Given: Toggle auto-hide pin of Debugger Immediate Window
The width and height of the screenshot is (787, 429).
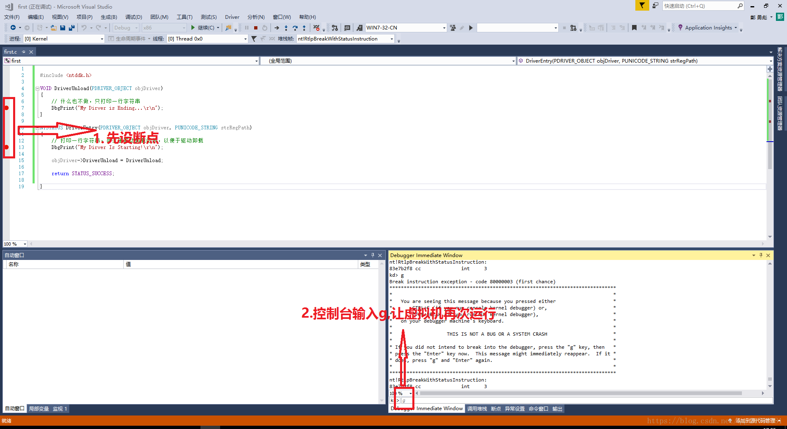Looking at the screenshot, I should point(761,255).
